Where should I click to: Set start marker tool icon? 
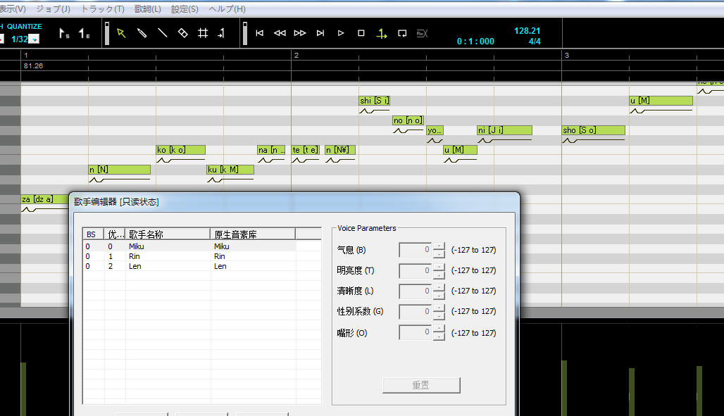(63, 33)
